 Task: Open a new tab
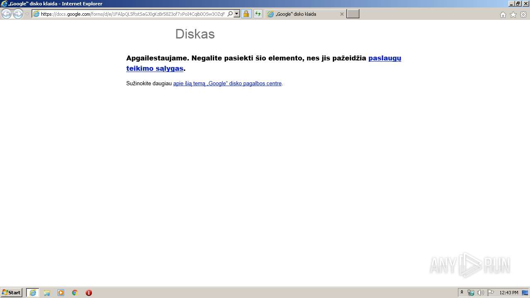tap(353, 14)
